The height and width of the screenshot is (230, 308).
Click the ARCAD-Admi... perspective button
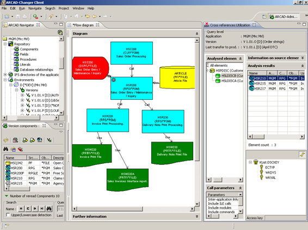click(284, 17)
